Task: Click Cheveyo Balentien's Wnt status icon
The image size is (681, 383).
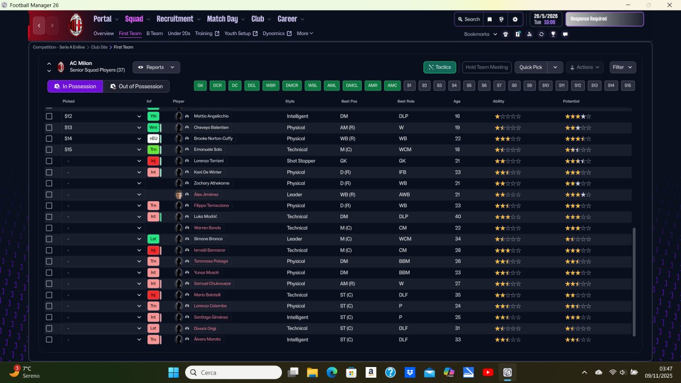Action: click(x=154, y=127)
